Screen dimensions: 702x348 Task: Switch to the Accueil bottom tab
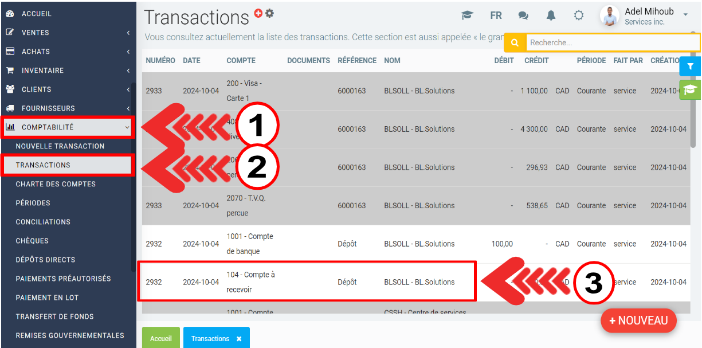coord(161,339)
